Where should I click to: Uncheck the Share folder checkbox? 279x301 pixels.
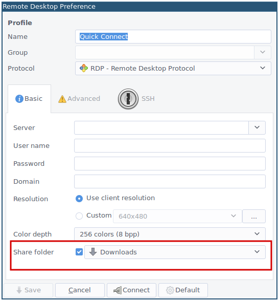(79, 252)
